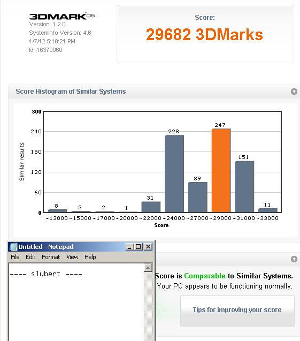Select the 151 bar at ~31000

click(244, 187)
